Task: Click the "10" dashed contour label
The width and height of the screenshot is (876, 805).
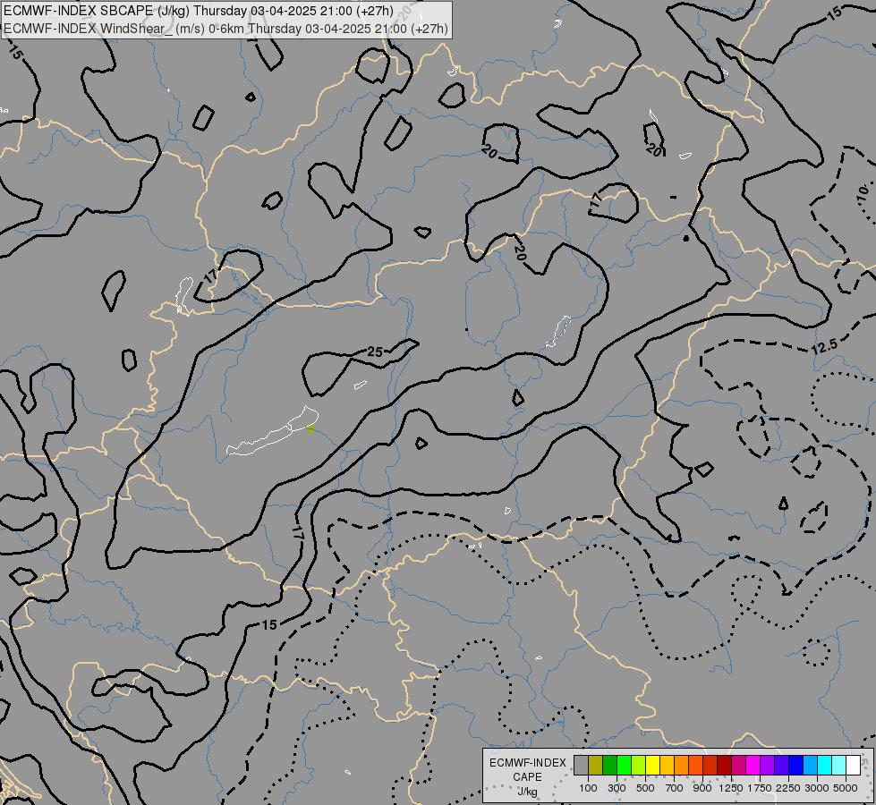Action: [x=863, y=192]
